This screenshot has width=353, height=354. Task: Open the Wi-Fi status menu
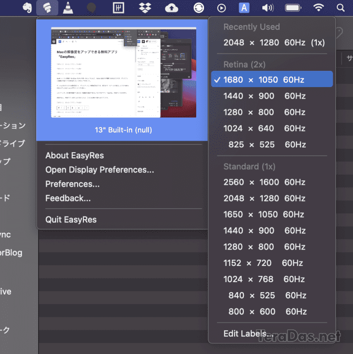point(318,8)
